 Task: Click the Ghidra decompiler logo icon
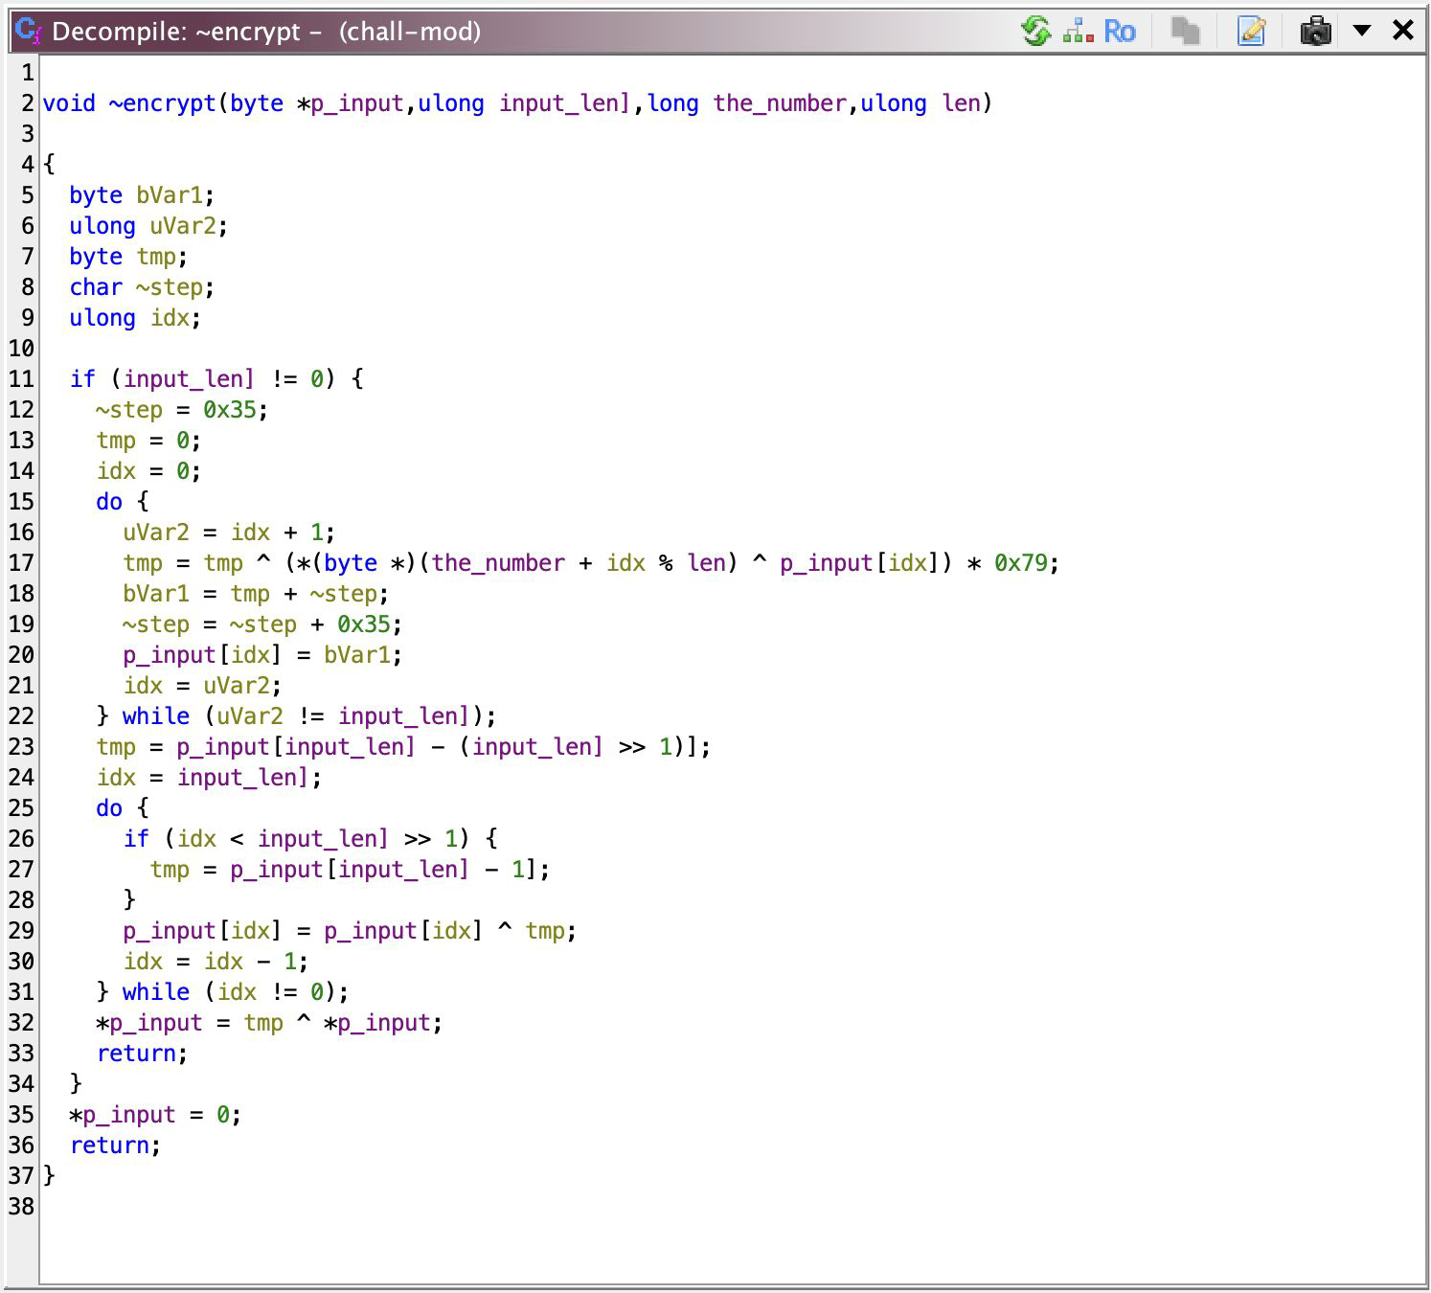(28, 32)
